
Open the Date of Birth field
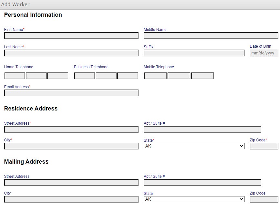tap(264, 53)
